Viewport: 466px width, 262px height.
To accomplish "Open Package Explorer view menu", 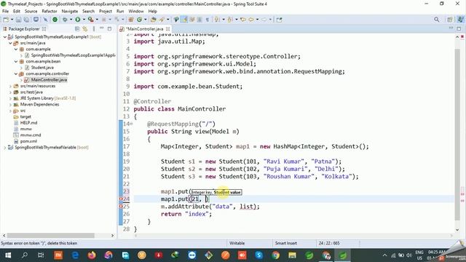I will pyautogui.click(x=94, y=29).
